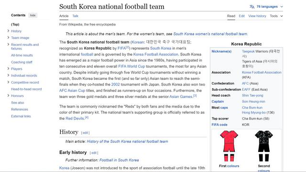Image resolution: width=306 pixels, height=172 pixels.
Task: Edit the Early history section
Action: (94, 153)
